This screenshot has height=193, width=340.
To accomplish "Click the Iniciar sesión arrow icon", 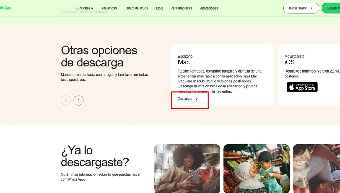I will pyautogui.click(x=312, y=8).
